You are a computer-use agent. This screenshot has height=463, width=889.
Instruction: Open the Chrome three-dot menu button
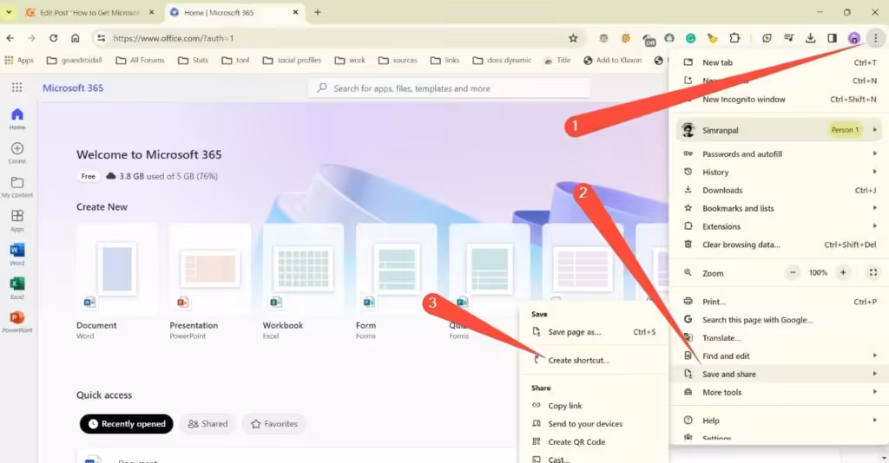pyautogui.click(x=875, y=38)
